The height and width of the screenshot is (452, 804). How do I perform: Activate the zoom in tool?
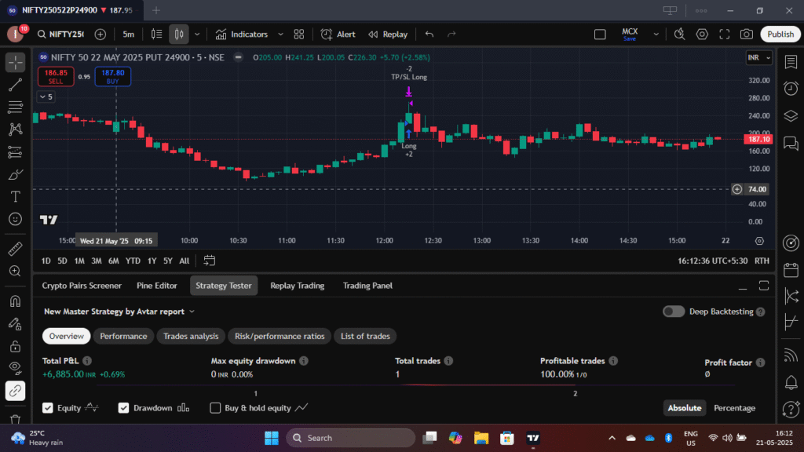pyautogui.click(x=16, y=271)
